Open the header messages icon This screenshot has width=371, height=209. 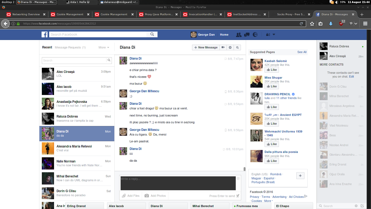pyautogui.click(x=247, y=35)
